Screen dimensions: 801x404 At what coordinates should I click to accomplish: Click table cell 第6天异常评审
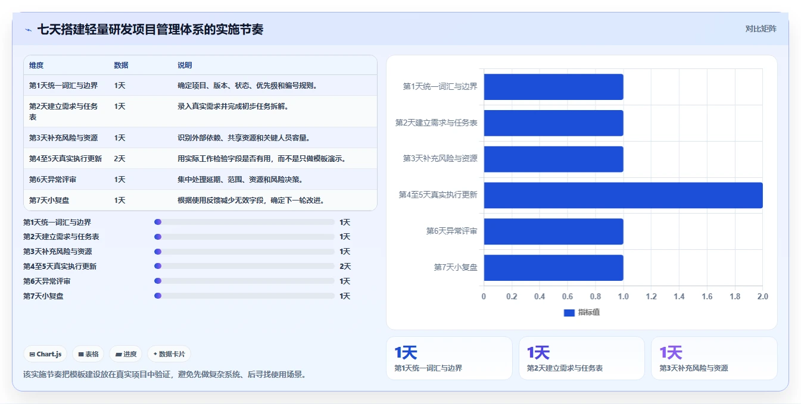tap(52, 180)
